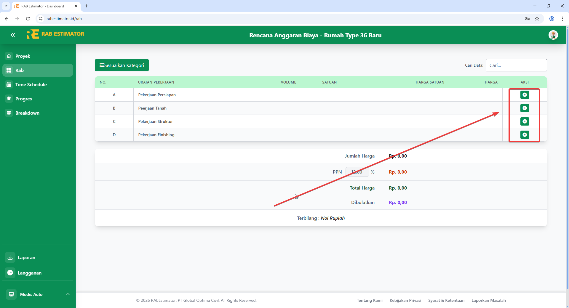569x308 pixels.
Task: Collapse the sidebar with double-chevron icon
Action: [x=13, y=35]
